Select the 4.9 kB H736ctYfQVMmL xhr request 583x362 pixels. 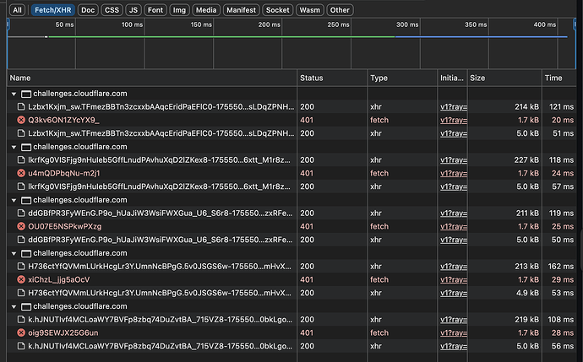pyautogui.click(x=291, y=293)
